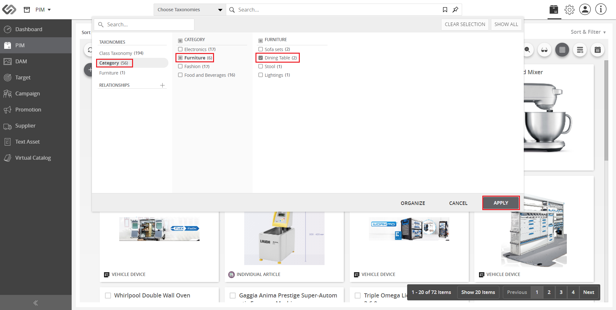Click the taxonomy panel search field

[x=144, y=24]
